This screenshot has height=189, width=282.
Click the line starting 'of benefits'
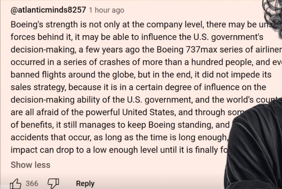120,125
